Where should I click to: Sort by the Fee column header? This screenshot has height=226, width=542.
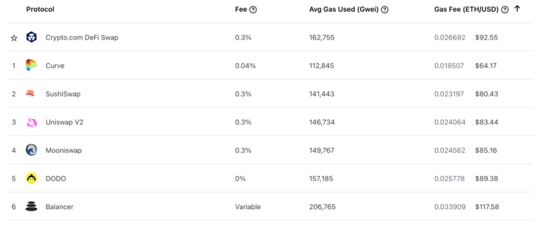(x=241, y=10)
